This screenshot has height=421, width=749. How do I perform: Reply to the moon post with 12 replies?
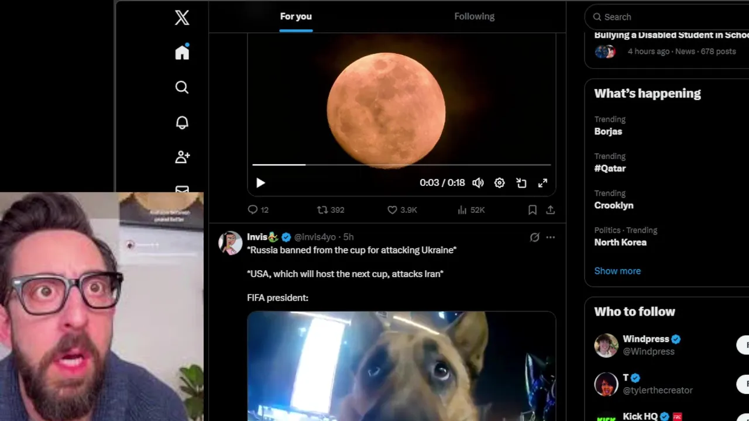258,210
